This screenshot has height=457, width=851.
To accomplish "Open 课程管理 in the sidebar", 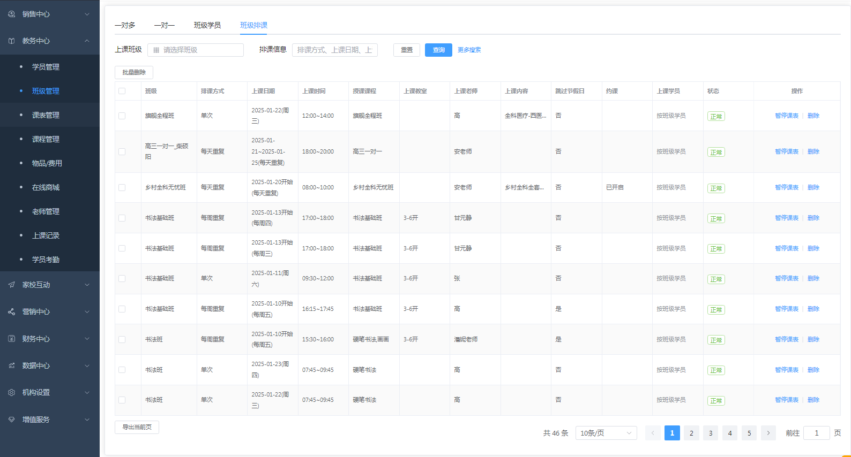I will coord(46,139).
